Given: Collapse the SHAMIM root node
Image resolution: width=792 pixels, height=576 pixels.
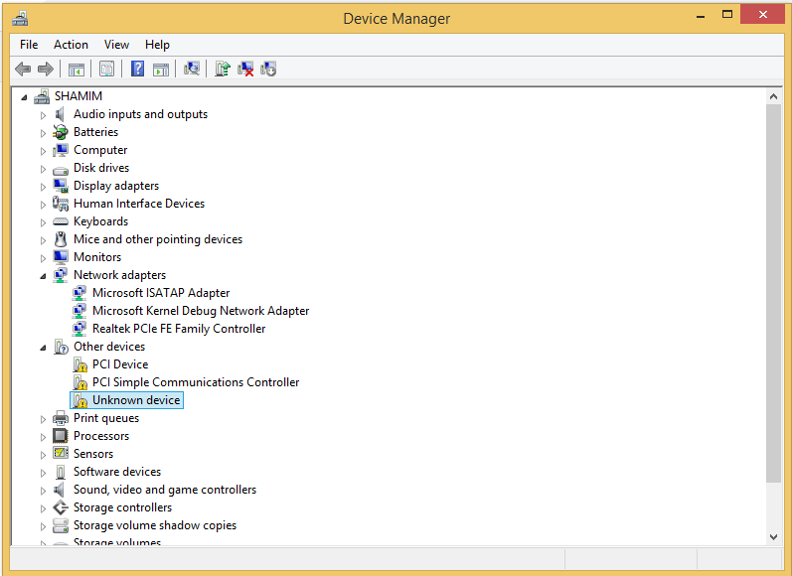Looking at the screenshot, I should coord(24,97).
